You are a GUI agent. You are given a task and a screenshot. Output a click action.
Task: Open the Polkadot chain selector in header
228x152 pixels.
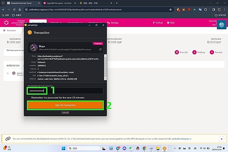point(15,23)
